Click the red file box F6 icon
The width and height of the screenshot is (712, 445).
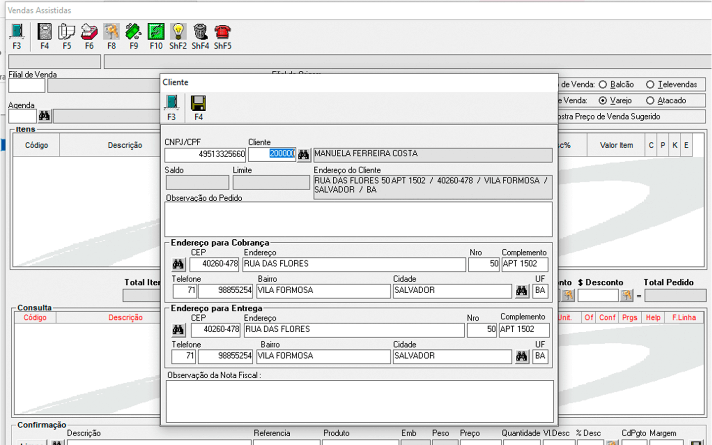point(89,33)
